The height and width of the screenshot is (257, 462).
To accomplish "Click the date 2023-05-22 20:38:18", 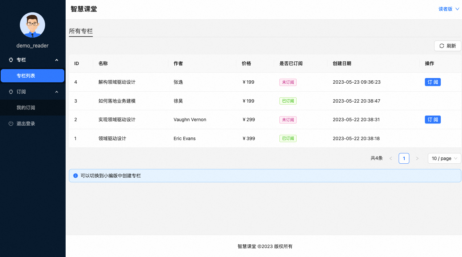I will point(356,138).
